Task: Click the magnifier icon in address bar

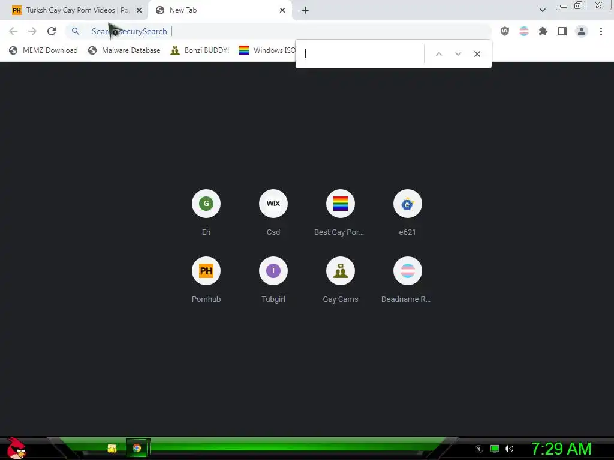Action: [x=76, y=31]
